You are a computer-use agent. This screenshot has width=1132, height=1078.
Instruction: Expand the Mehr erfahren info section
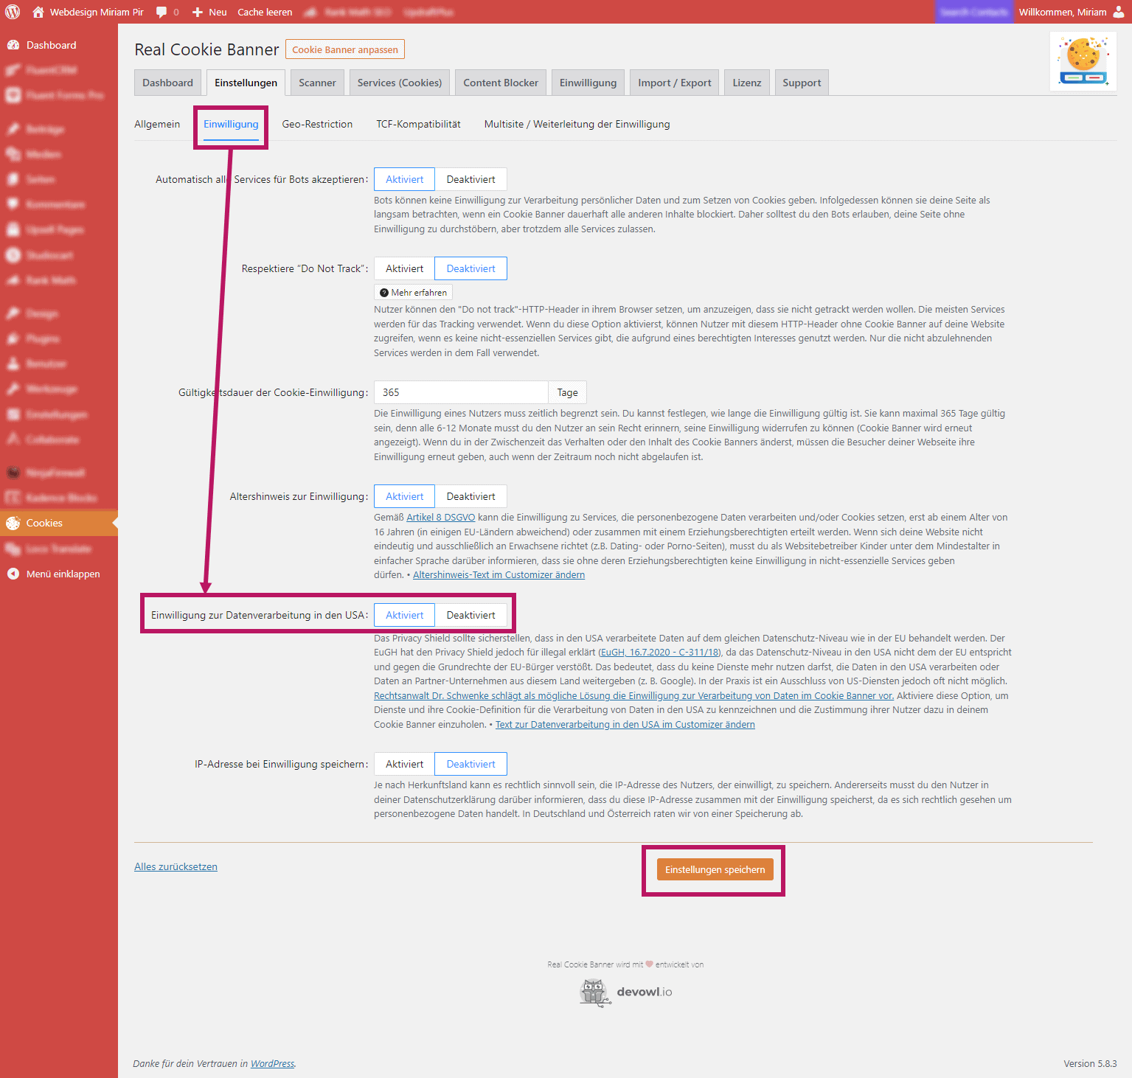[413, 293]
